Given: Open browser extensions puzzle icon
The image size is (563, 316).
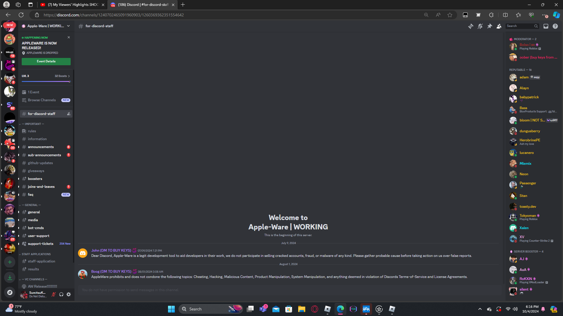Looking at the screenshot, I should click(x=491, y=15).
